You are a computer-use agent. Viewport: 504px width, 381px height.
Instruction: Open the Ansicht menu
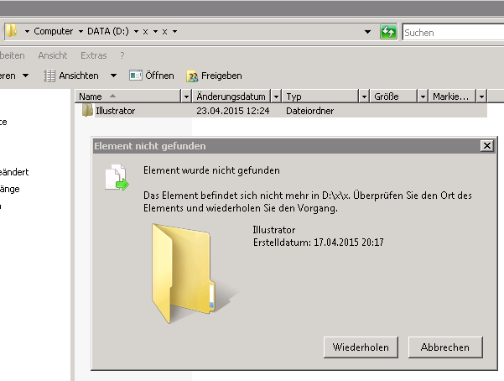coord(52,55)
